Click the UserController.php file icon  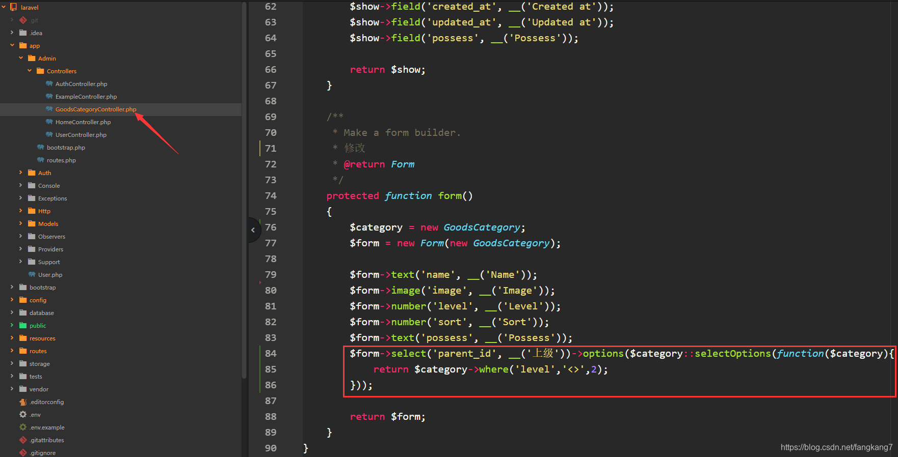point(49,134)
